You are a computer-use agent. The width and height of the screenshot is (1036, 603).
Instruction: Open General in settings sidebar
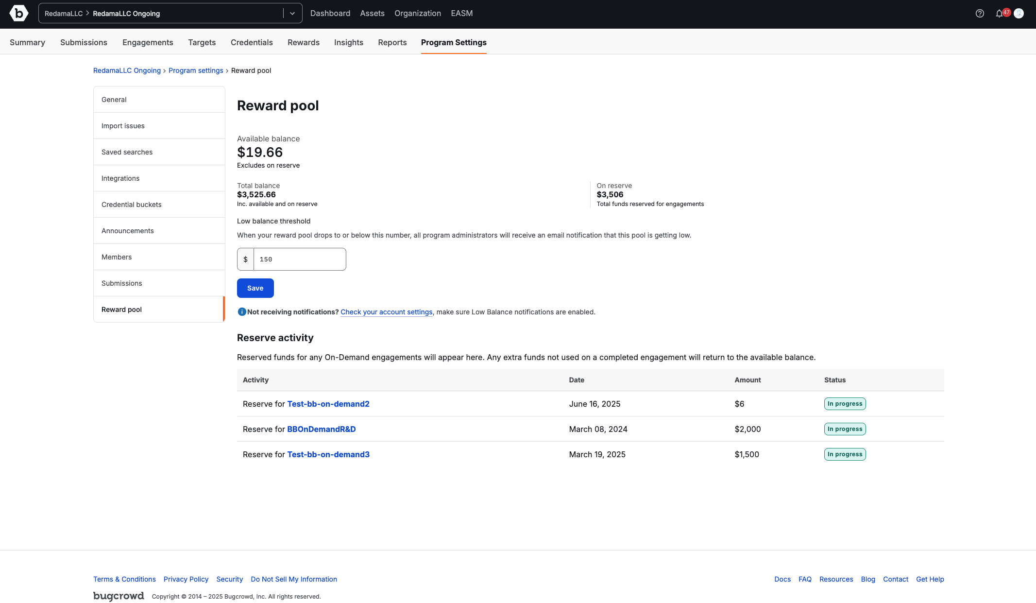159,100
